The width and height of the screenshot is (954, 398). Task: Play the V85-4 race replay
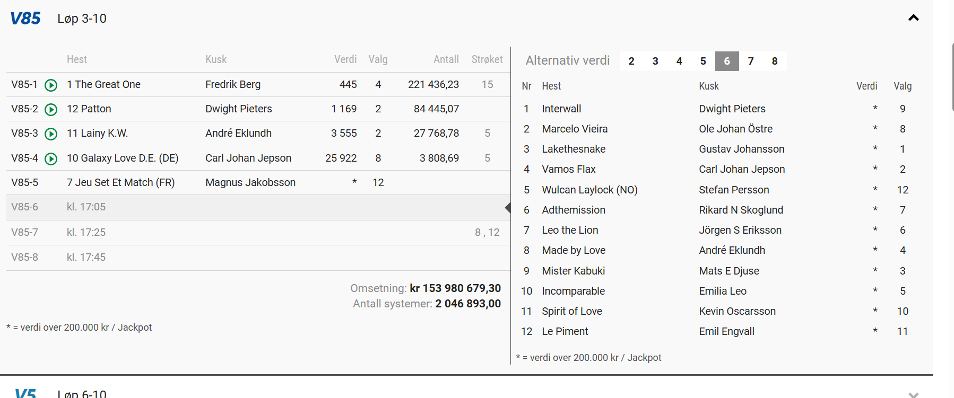pos(51,158)
